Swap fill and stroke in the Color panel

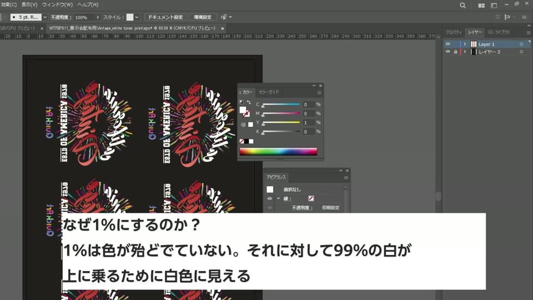pyautogui.click(x=249, y=102)
